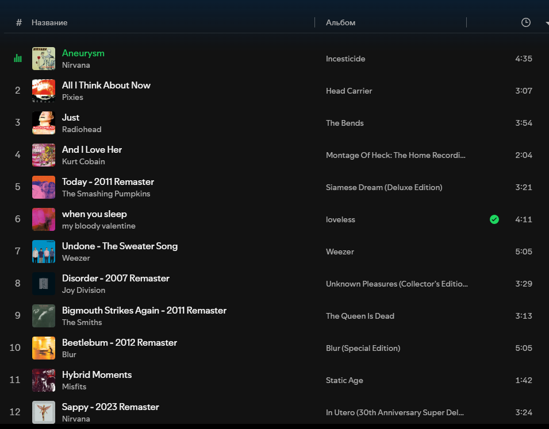The height and width of the screenshot is (429, 549).
Task: Open the Incesticide album link
Action: coord(345,59)
